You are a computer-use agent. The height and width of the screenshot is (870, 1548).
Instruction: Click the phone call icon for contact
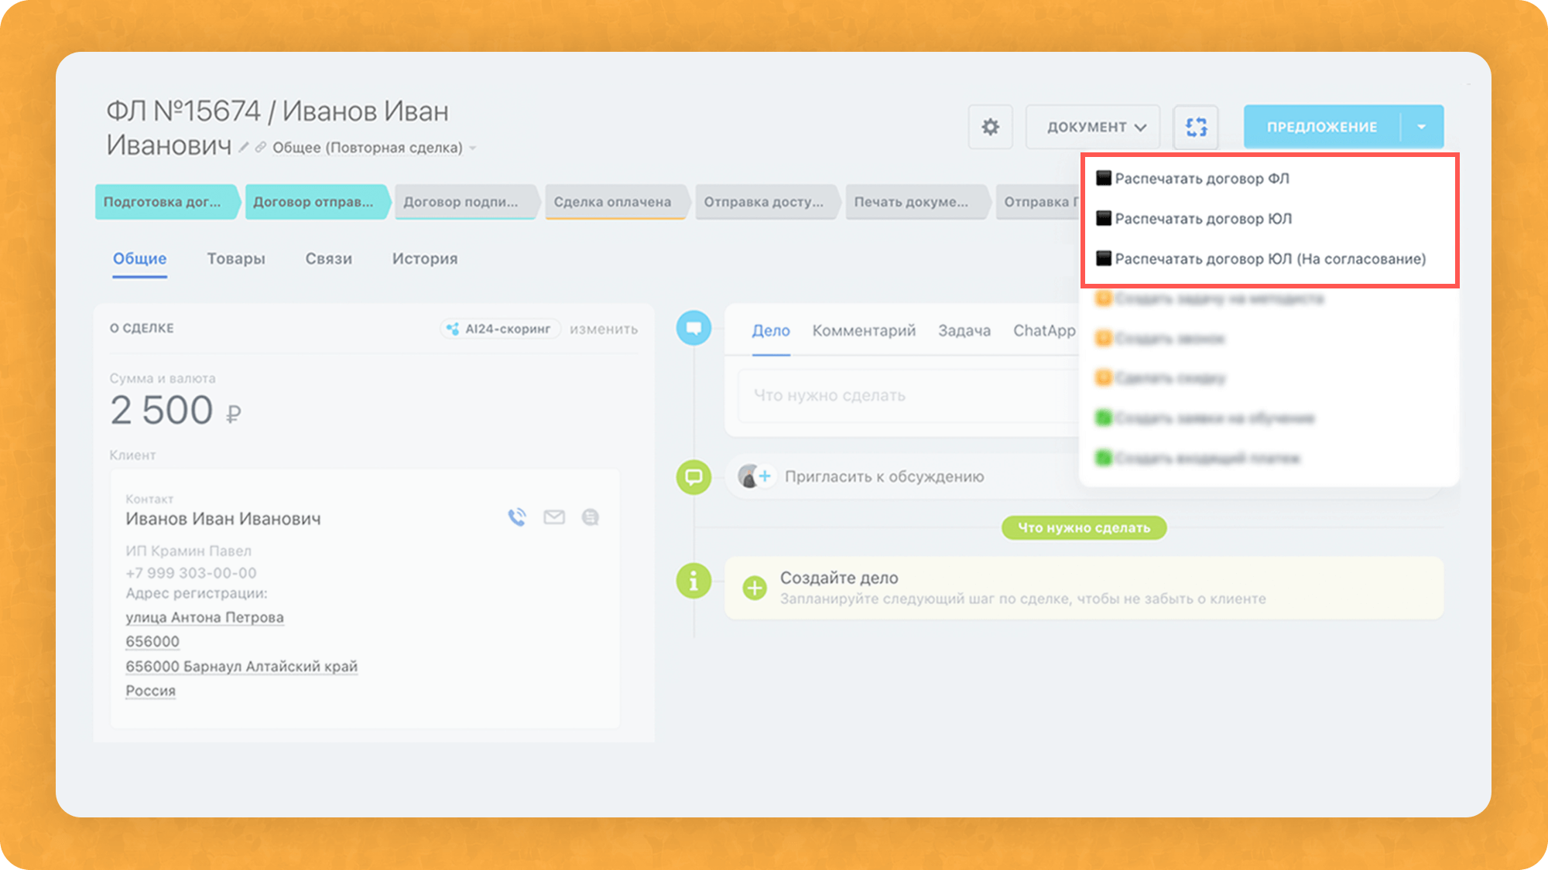point(517,517)
